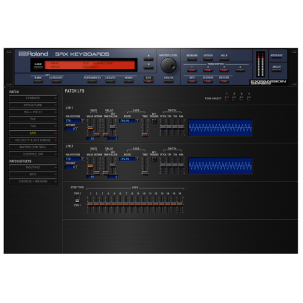Toggle Tone Switch 3
Screen dimensions: 303x303
[224, 70]
